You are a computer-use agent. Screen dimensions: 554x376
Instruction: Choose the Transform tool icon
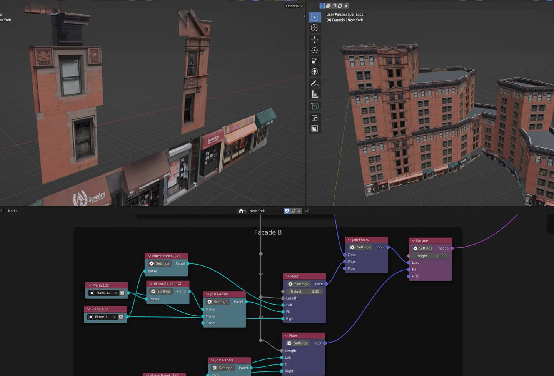[314, 71]
